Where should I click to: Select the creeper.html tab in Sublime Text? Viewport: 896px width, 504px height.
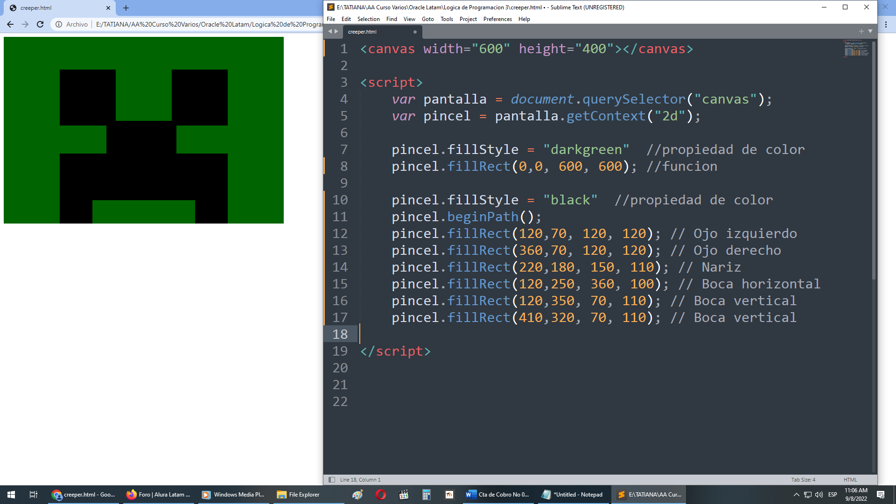[x=382, y=32]
